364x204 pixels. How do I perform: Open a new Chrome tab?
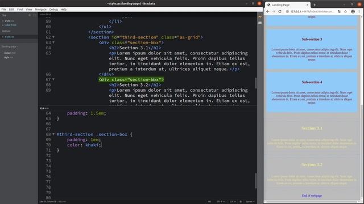tap(315, 5)
